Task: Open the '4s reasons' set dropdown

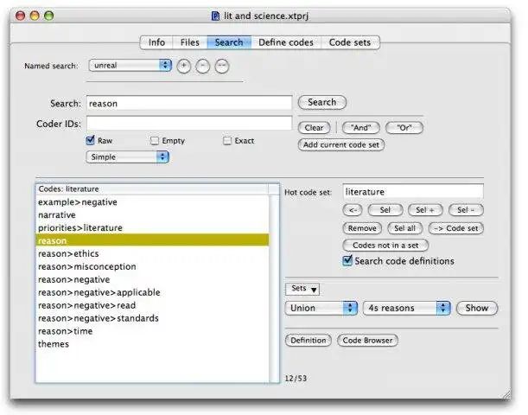Action: click(407, 308)
